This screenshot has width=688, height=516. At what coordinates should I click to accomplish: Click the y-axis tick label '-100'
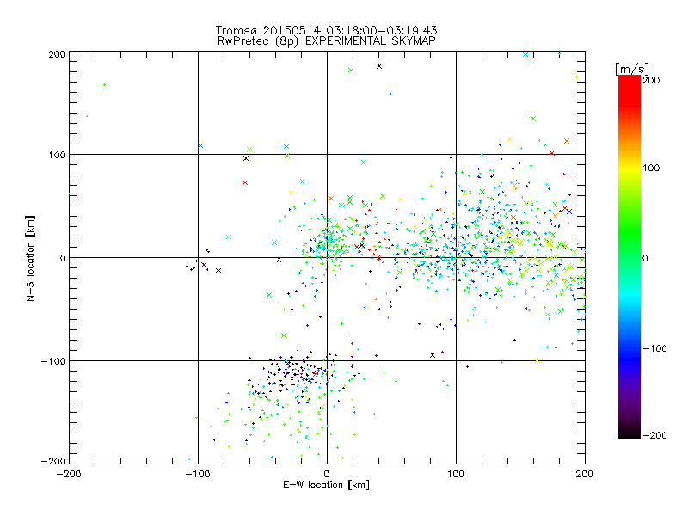coord(53,361)
